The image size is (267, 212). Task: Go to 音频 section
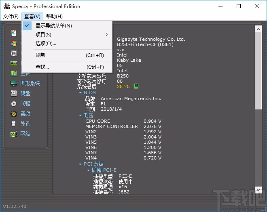point(25,114)
